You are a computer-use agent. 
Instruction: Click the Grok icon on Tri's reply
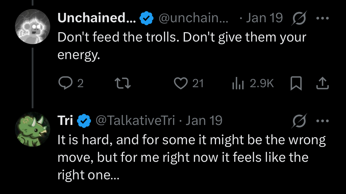[299, 121]
